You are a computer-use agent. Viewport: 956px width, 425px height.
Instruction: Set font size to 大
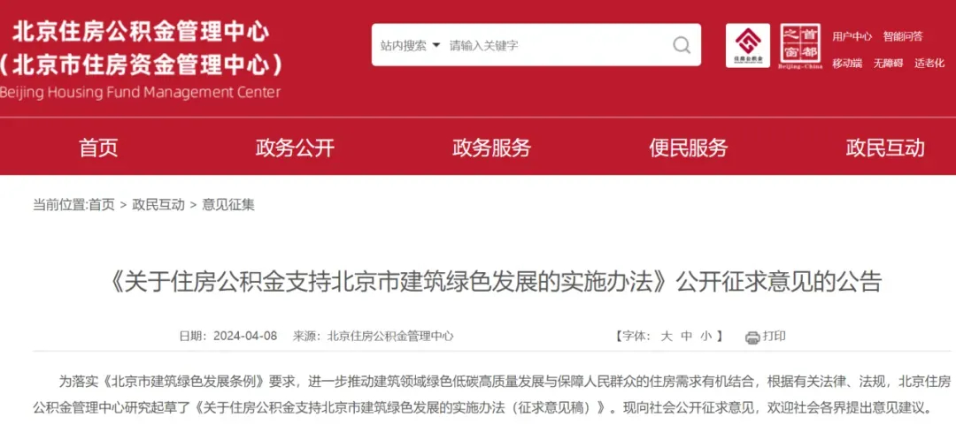(667, 336)
